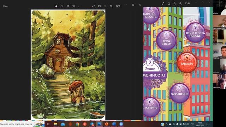
Task: Select Vladimir's video thumbnail
Action: (219, 67)
